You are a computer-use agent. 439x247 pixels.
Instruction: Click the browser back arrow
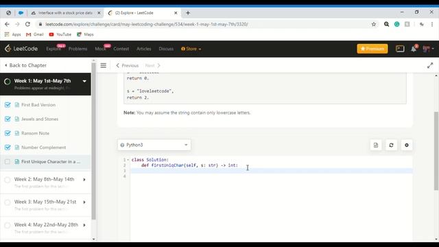7,25
